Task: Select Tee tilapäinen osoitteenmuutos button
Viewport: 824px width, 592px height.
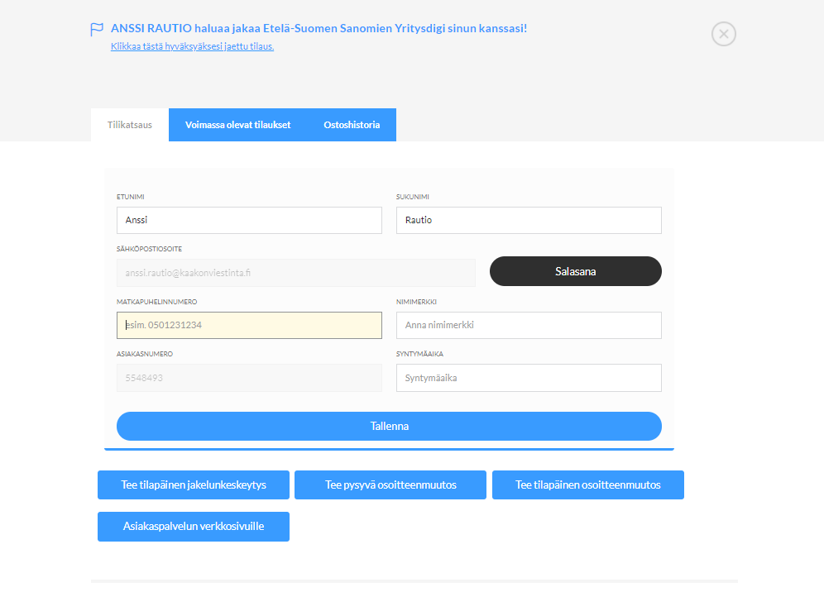Action: 587,485
